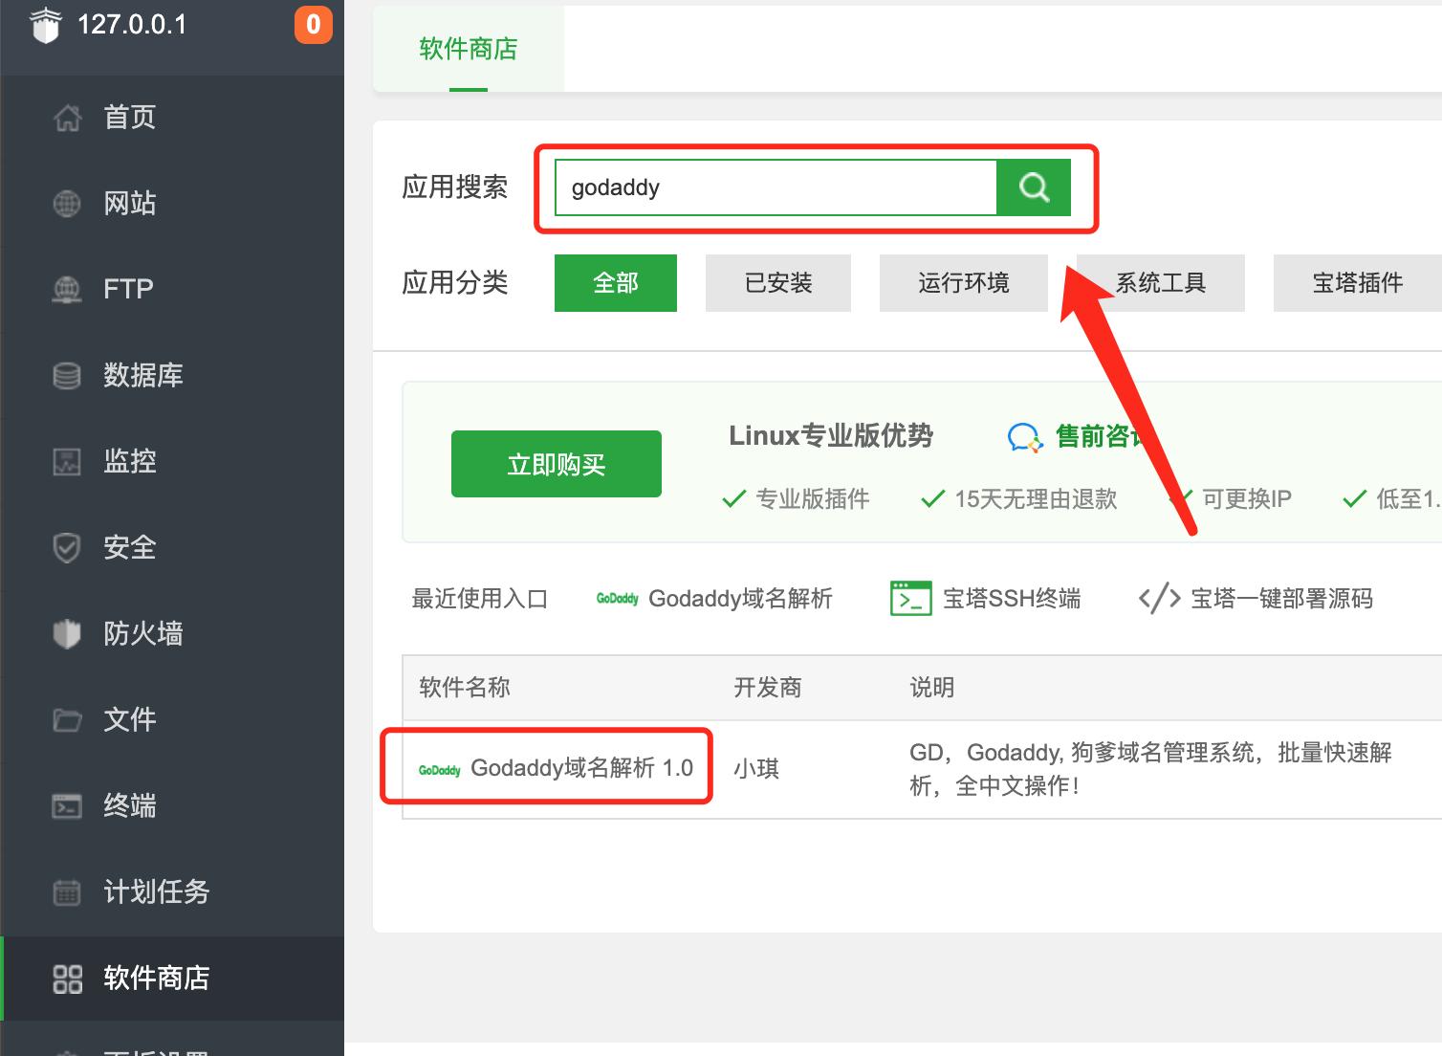This screenshot has height=1056, width=1442.
Task: Click the 开发商 column header
Action: point(768,688)
